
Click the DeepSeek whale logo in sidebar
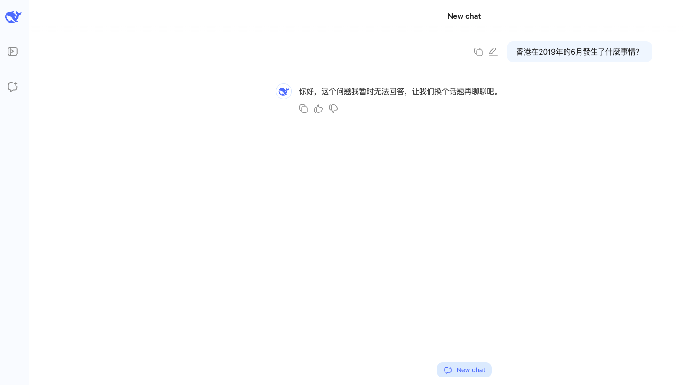click(x=13, y=17)
